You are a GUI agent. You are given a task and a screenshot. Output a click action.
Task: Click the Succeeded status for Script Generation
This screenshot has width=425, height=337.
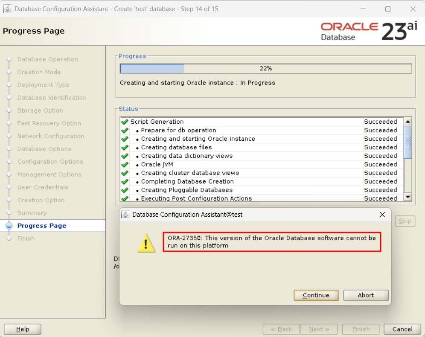tap(381, 122)
